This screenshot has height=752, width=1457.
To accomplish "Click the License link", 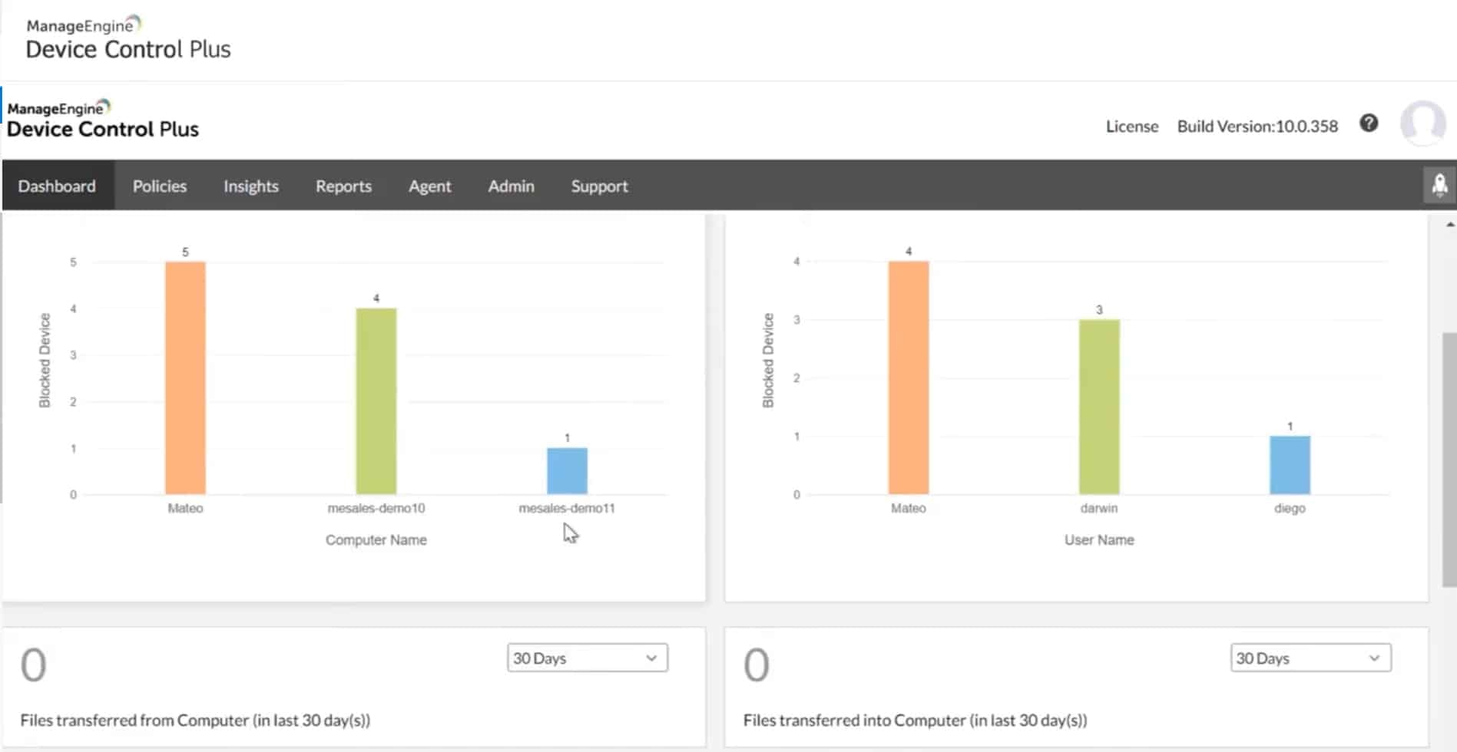I will coord(1132,127).
